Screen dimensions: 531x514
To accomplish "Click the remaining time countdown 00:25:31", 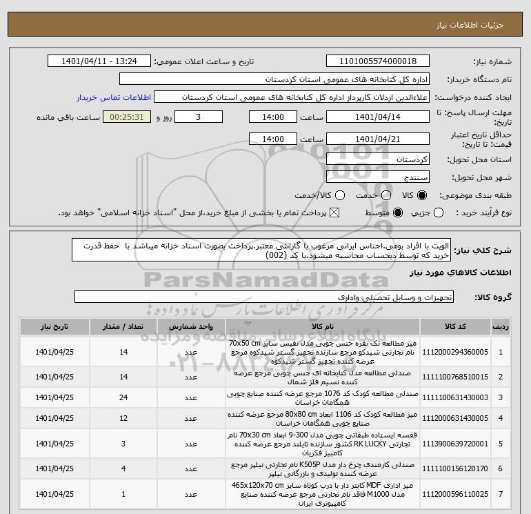I will (127, 117).
